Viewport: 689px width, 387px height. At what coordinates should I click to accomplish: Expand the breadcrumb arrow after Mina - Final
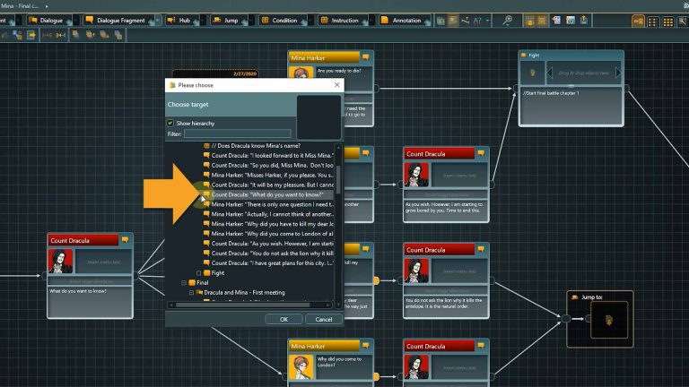tap(47, 6)
